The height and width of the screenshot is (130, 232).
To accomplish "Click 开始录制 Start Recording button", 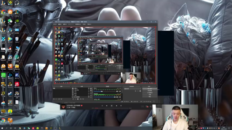I will [x=150, y=91].
